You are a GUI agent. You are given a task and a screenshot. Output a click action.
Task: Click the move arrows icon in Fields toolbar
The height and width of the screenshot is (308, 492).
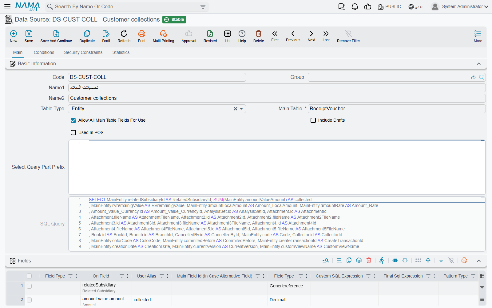pos(428,261)
